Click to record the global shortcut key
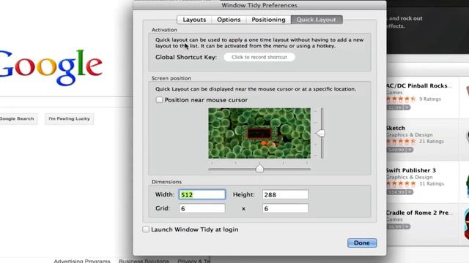469x263 pixels. pos(259,57)
